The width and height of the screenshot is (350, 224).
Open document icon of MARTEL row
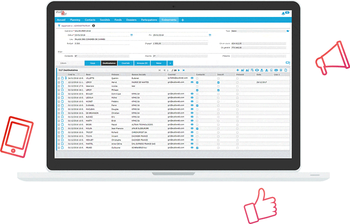[62, 144]
